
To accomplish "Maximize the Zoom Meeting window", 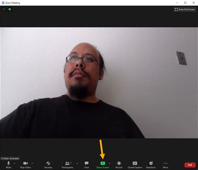I will (185, 3).
